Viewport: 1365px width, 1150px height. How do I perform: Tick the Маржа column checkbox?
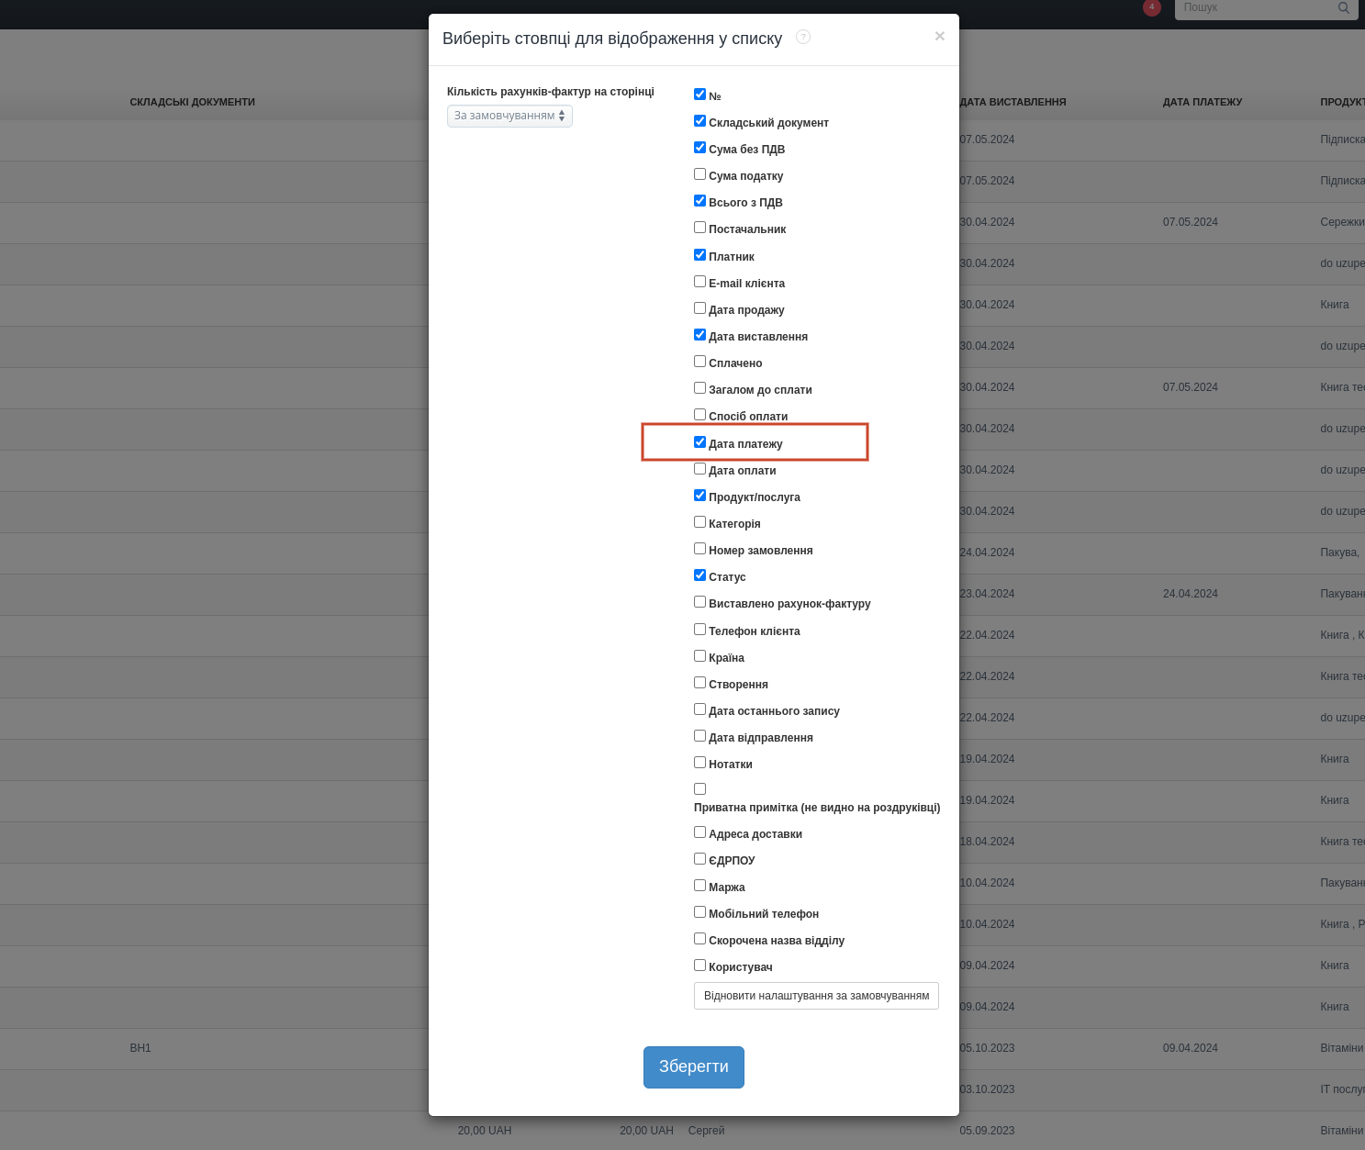point(700,886)
